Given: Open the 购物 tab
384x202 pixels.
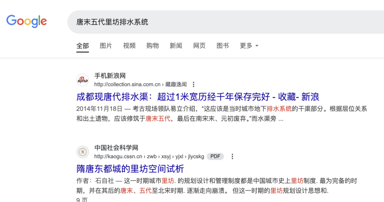Looking at the screenshot, I should point(153,46).
